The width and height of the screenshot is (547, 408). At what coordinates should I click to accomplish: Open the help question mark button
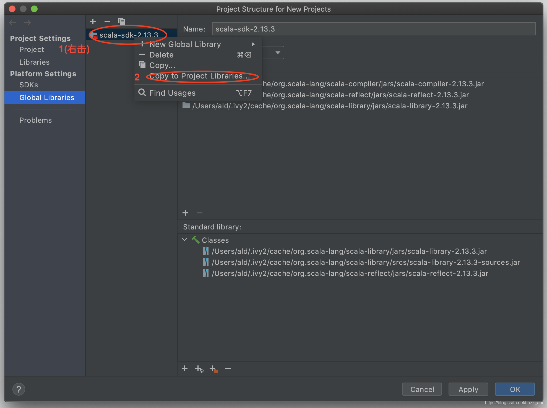(x=19, y=389)
